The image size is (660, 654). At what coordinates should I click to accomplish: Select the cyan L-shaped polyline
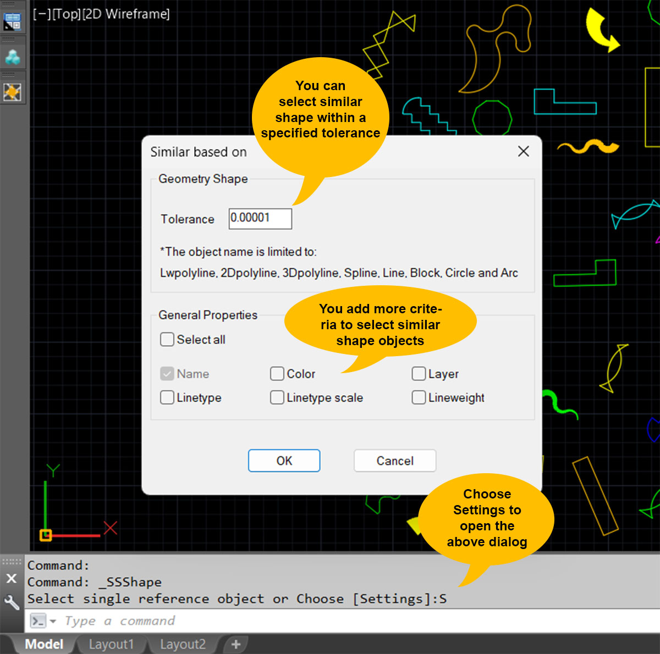tap(565, 102)
